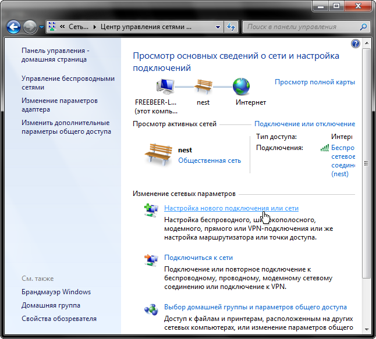The height and width of the screenshot is (339, 376).
Task: Open 'Выбор домашней группы и параметров общего доступа'
Action: pyautogui.click(x=256, y=307)
